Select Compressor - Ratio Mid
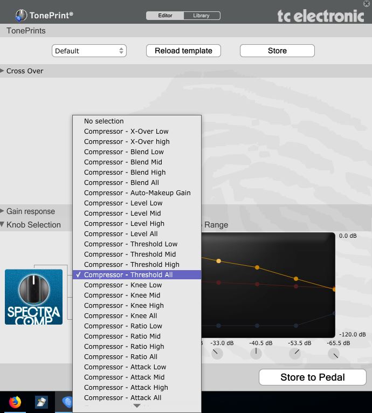This screenshot has width=372, height=413. click(x=137, y=336)
